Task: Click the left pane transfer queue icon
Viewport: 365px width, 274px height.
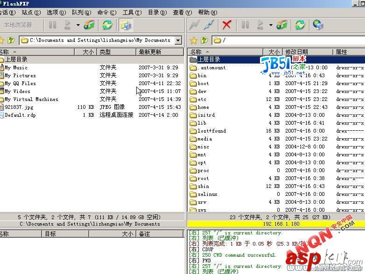Action: click(89, 25)
